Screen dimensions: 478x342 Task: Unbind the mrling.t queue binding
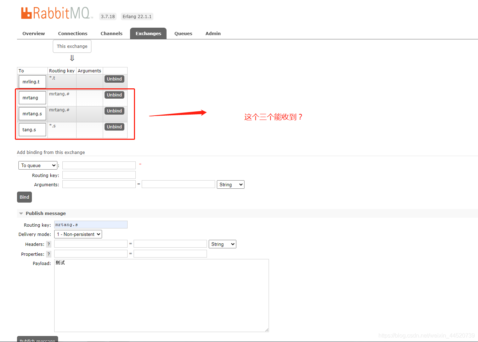(114, 79)
